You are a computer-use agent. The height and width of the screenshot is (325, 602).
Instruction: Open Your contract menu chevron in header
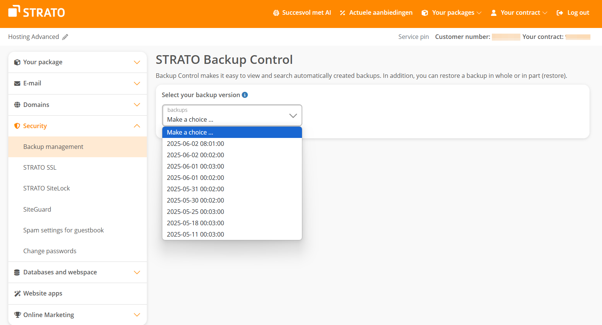tap(545, 13)
